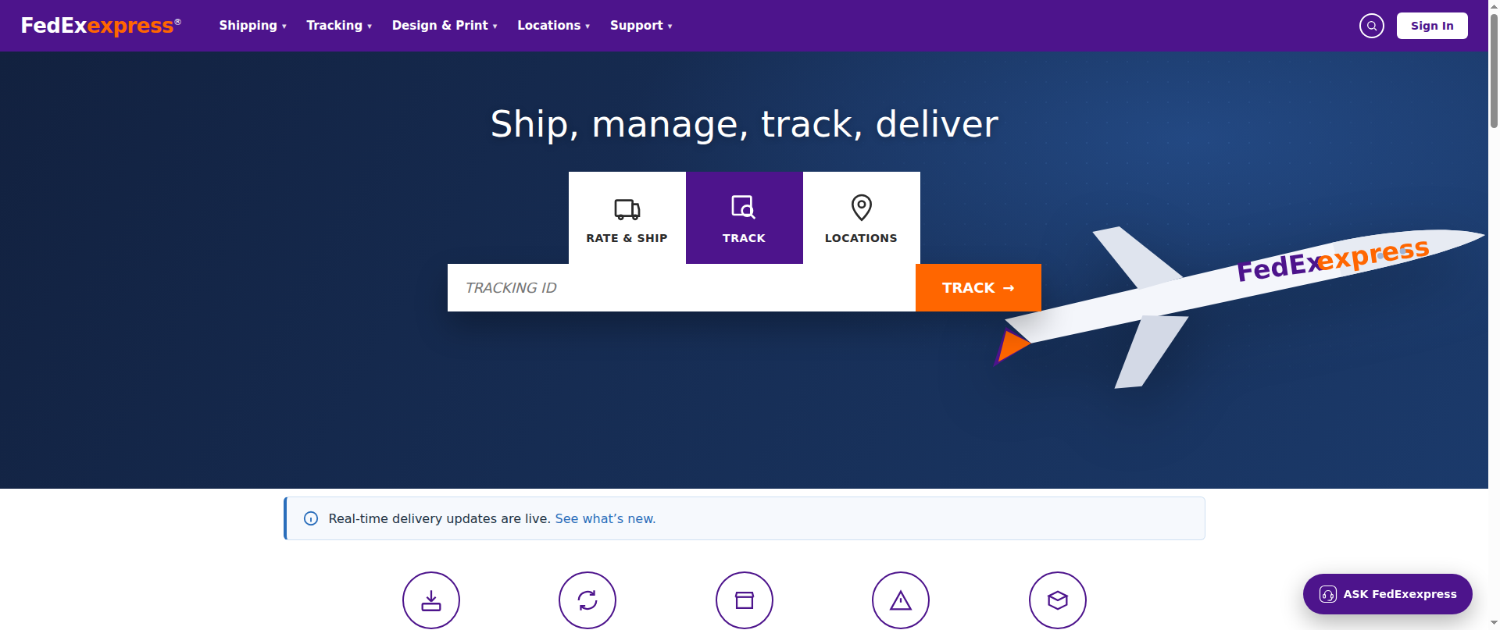Expand the Support menu
The width and height of the screenshot is (1500, 630).
point(641,26)
